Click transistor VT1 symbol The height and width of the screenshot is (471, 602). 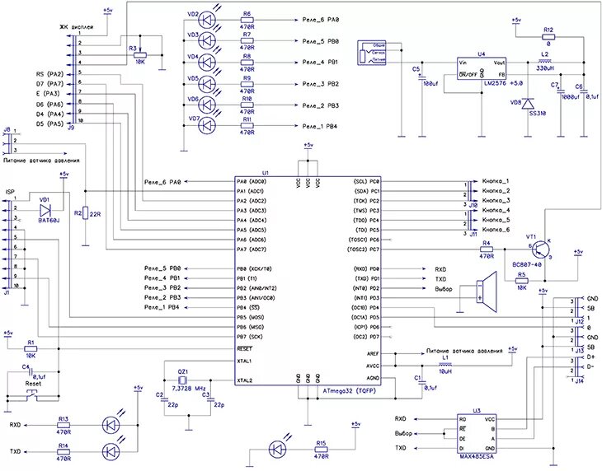coord(541,249)
